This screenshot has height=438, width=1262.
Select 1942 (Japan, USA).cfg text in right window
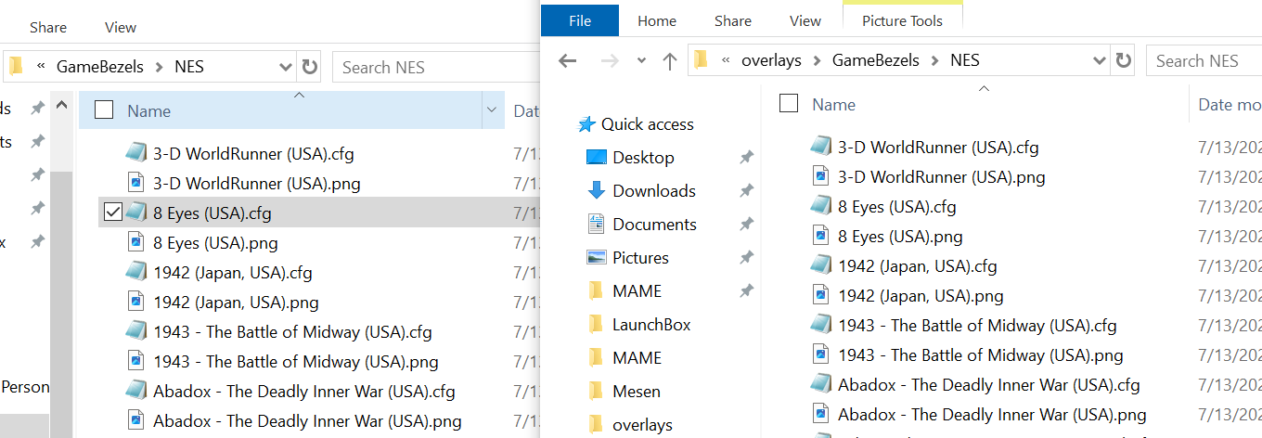[x=917, y=265]
